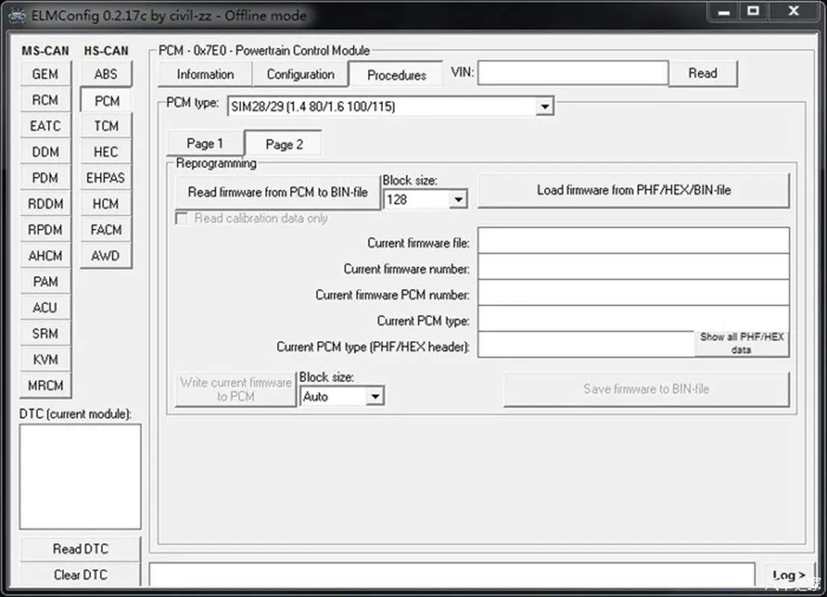Select the AHCM module
Viewport: 827px width, 597px height.
(x=46, y=255)
